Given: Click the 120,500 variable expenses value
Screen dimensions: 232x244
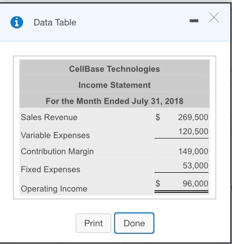Looking at the screenshot, I should [x=193, y=131].
